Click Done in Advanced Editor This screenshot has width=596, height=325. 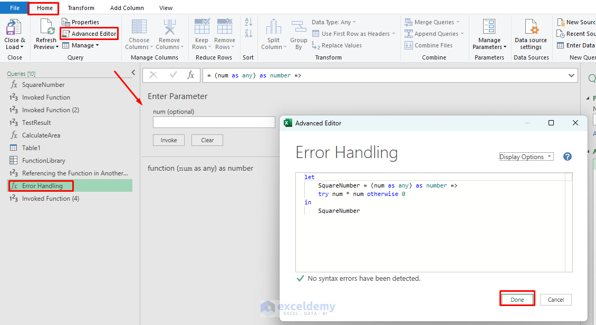[517, 300]
